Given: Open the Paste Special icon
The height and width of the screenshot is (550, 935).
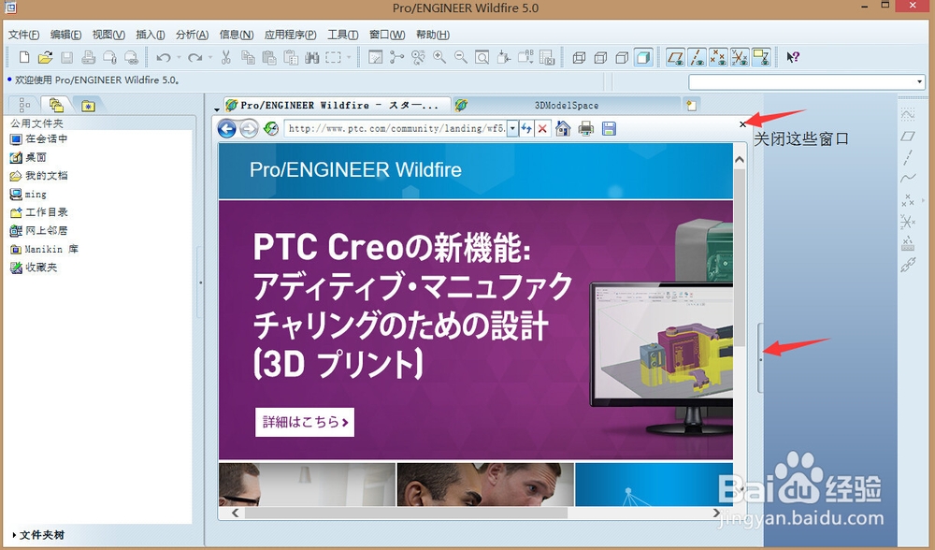Looking at the screenshot, I should tap(291, 57).
